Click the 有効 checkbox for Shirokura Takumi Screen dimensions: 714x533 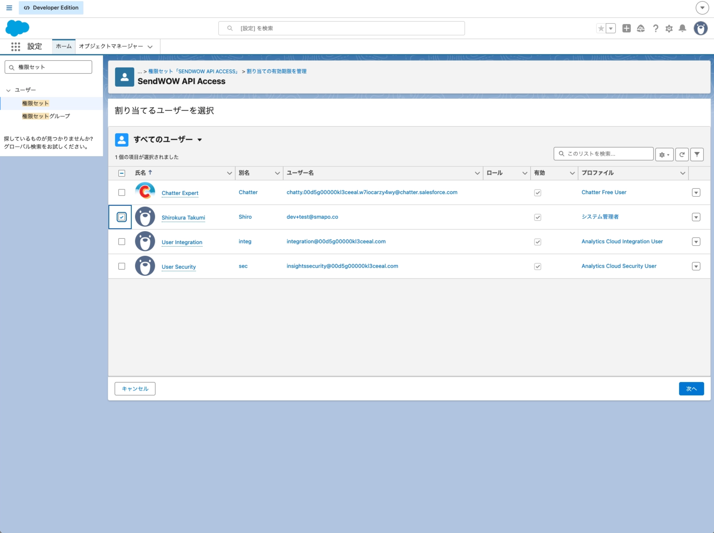(538, 217)
